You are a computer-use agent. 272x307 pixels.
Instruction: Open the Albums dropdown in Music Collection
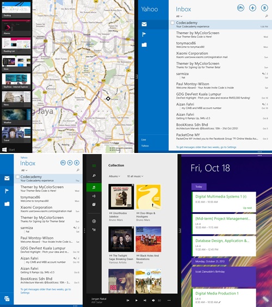114,176
